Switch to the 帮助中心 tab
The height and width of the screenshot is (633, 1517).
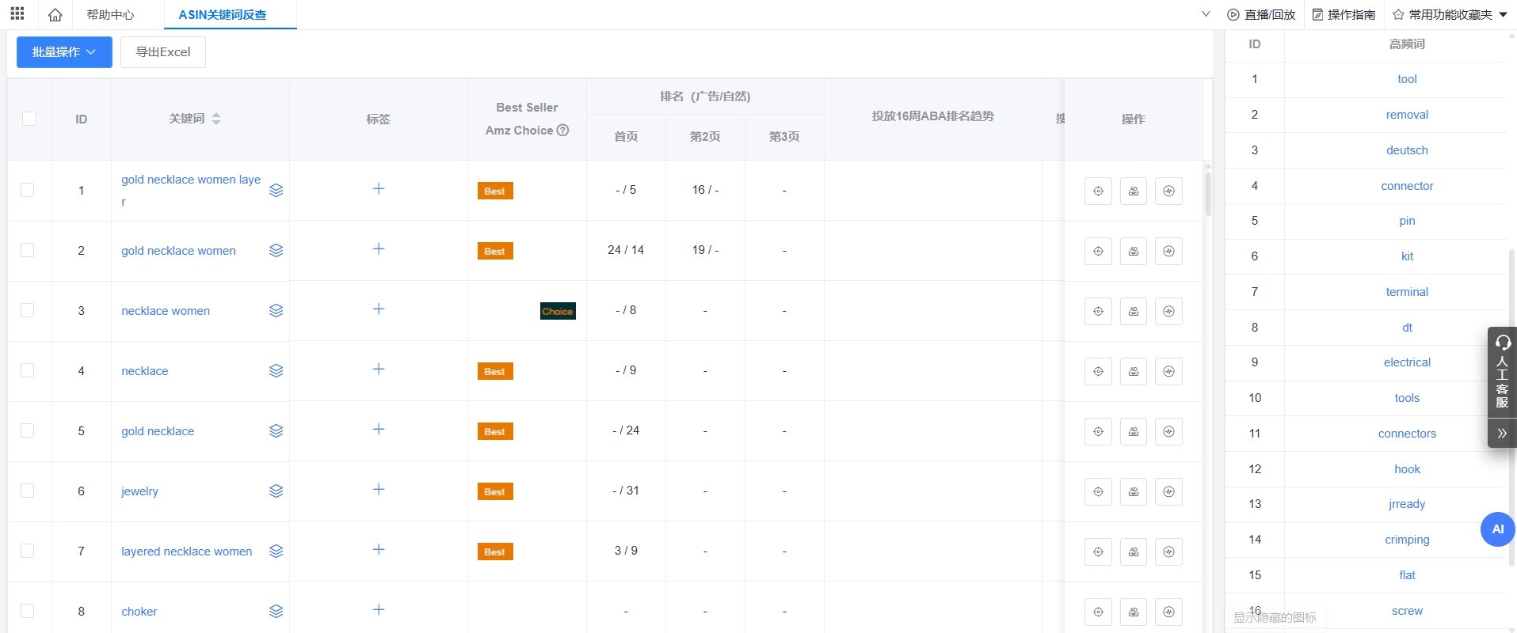[110, 15]
